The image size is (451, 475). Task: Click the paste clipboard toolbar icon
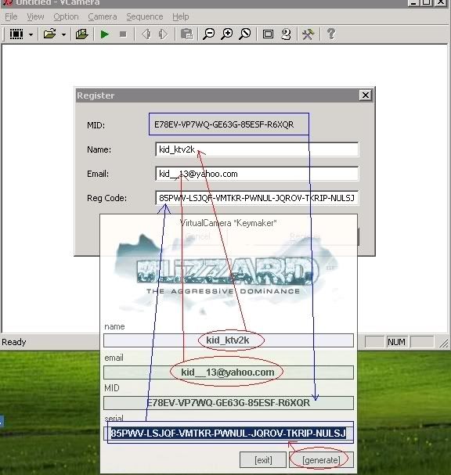186,34
